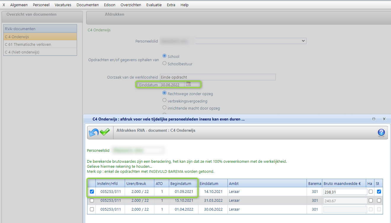The width and height of the screenshot is (391, 223).
Task: Click the end date 30.06.2022 table cell
Action: 213,209
